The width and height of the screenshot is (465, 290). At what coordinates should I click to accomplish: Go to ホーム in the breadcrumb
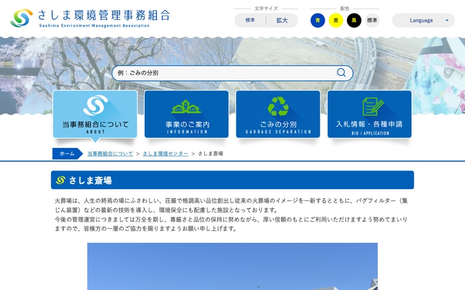pyautogui.click(x=67, y=154)
